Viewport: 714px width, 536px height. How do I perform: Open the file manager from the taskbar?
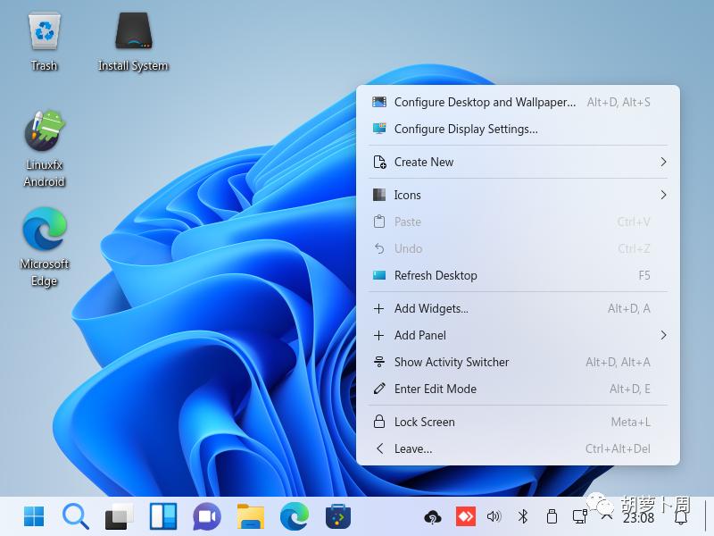tap(248, 516)
